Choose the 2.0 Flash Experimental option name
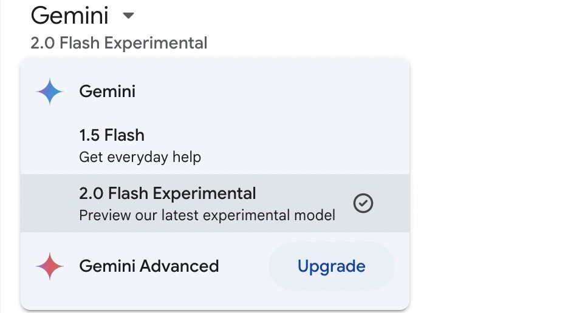The width and height of the screenshot is (585, 313). click(x=167, y=194)
